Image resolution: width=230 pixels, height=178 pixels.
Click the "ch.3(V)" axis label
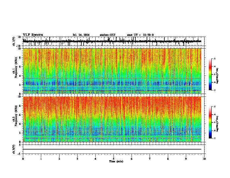coord(14,149)
